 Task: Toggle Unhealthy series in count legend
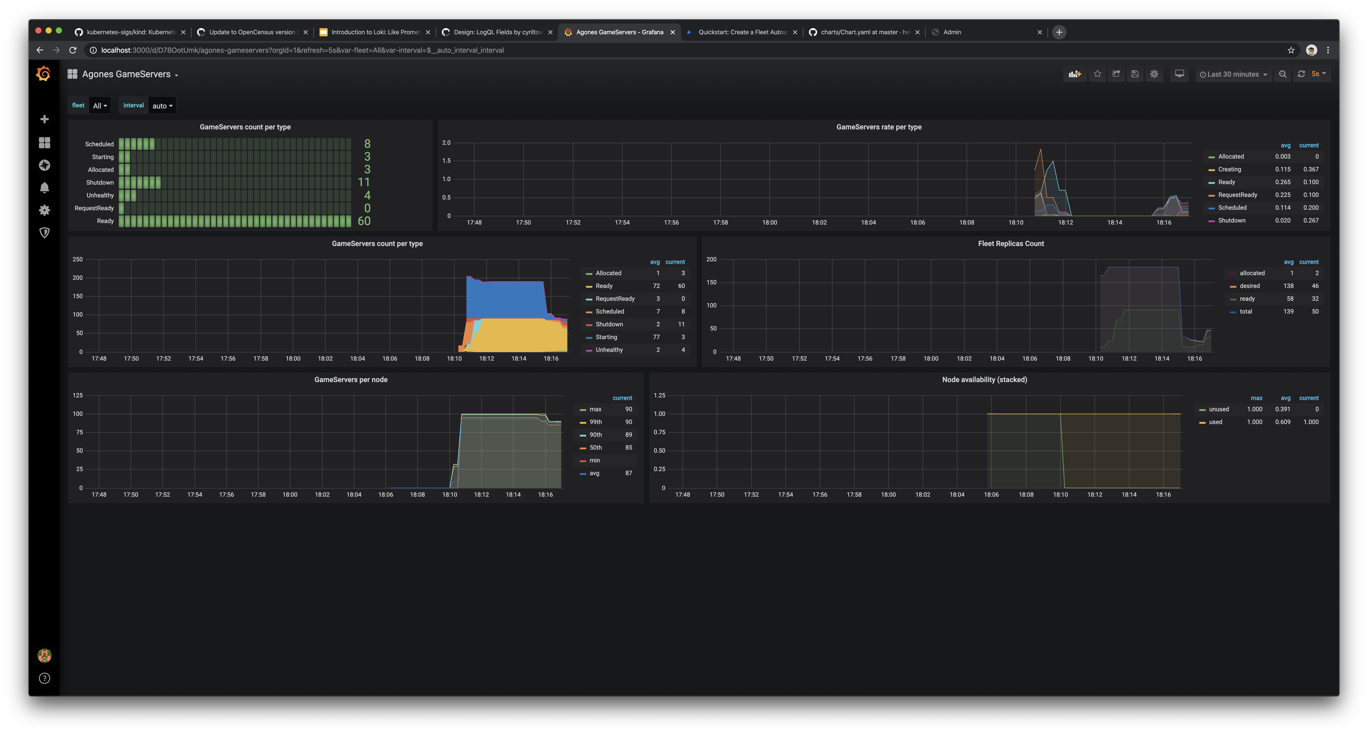(x=609, y=350)
